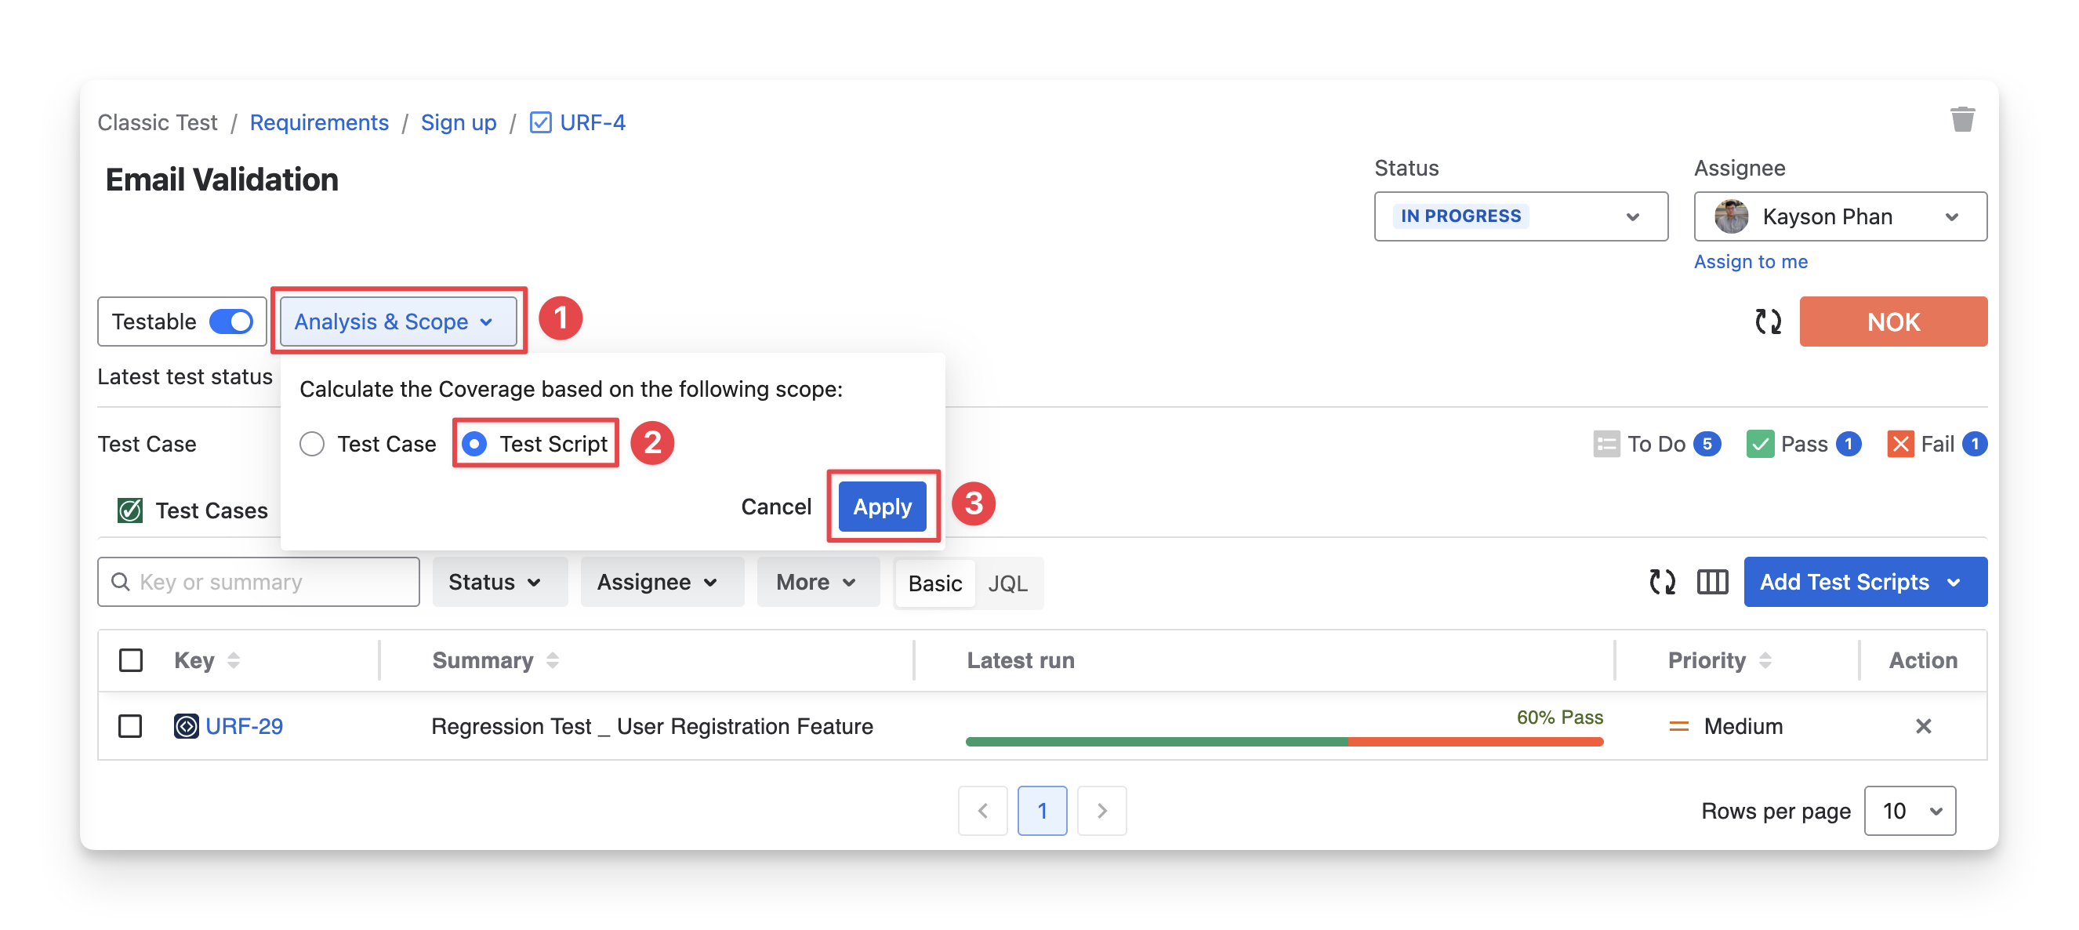Open Rows per page dropdown
Image resolution: width=2079 pixels, height=930 pixels.
[1909, 811]
